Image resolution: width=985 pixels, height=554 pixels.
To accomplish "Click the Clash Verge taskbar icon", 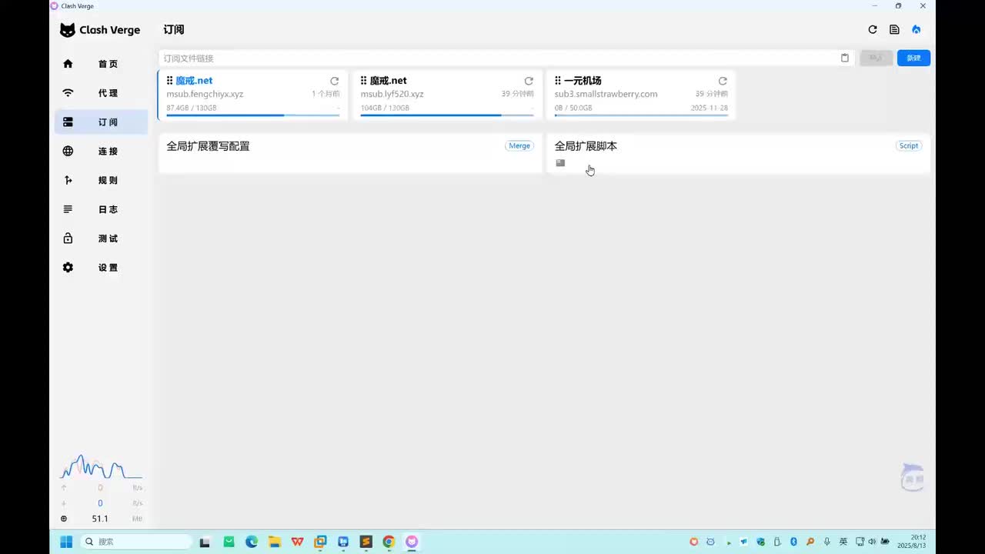I will tap(412, 542).
